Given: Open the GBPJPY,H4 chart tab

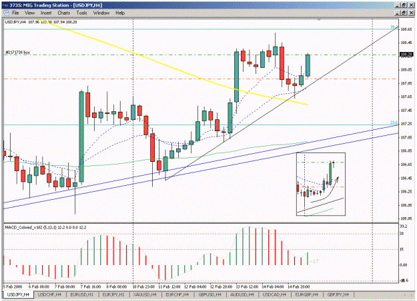Looking at the screenshot, I should (x=338, y=294).
